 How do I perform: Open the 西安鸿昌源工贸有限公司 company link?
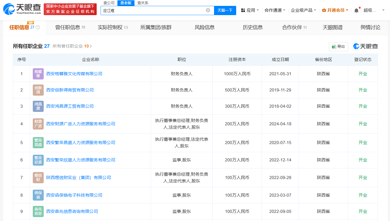point(70,106)
